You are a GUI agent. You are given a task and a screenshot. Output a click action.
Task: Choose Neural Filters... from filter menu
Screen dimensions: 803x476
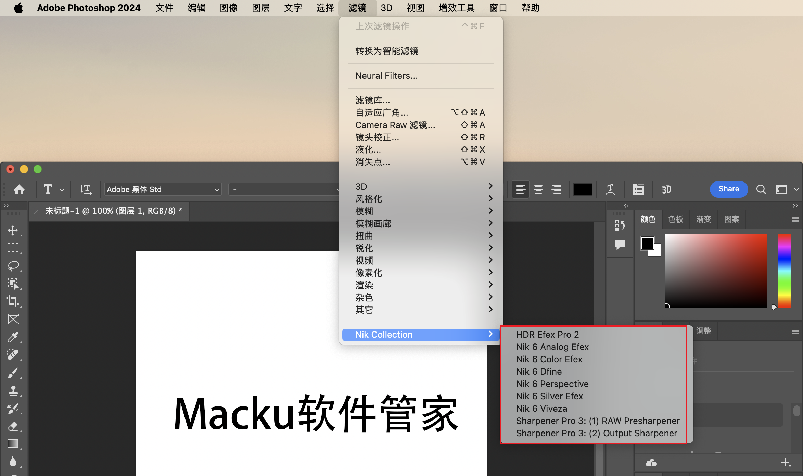(x=421, y=76)
